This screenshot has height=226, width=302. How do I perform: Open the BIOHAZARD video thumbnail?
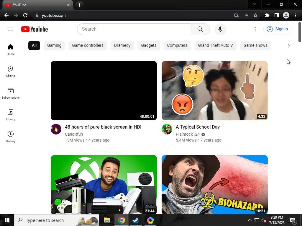215,185
